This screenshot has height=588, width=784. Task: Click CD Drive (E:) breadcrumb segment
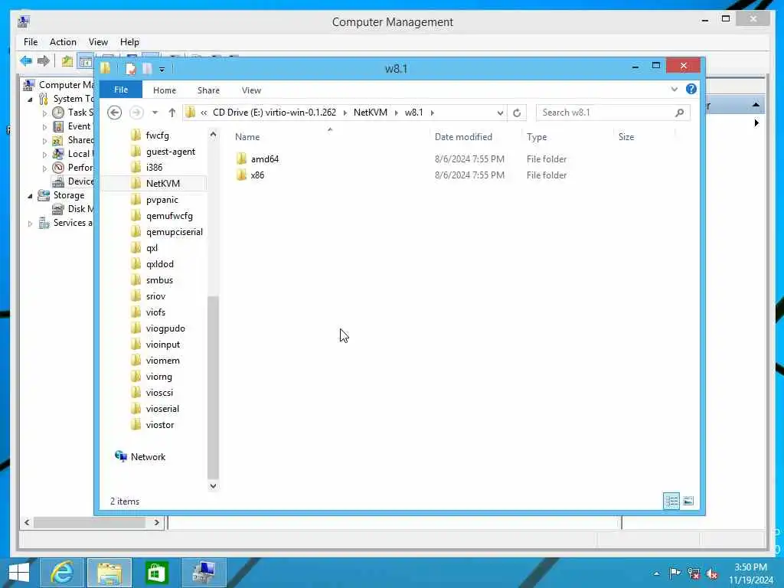pos(274,113)
